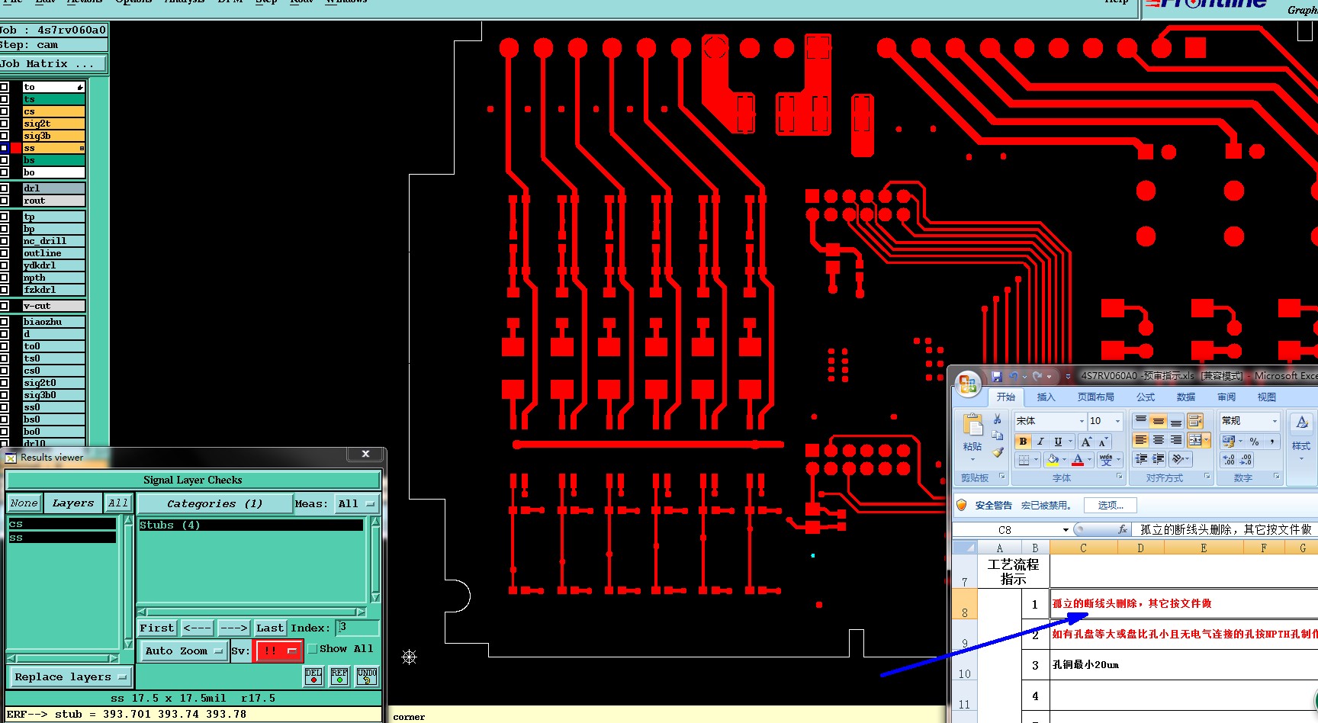This screenshot has width=1318, height=723.
Task: Toggle checkbox beside the to layer
Action: [x=4, y=87]
